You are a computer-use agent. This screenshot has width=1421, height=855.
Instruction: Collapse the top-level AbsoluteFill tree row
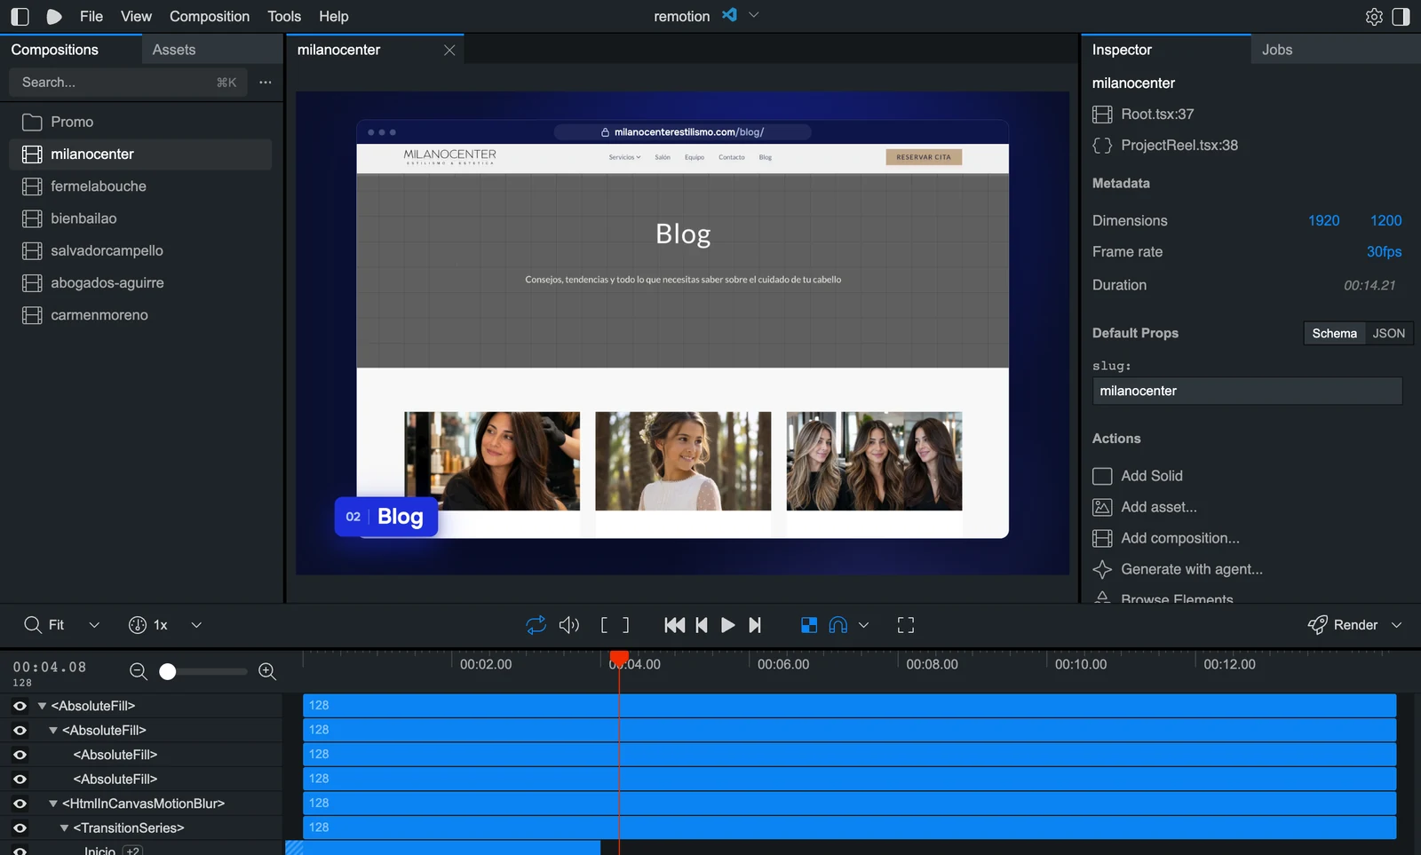point(42,706)
